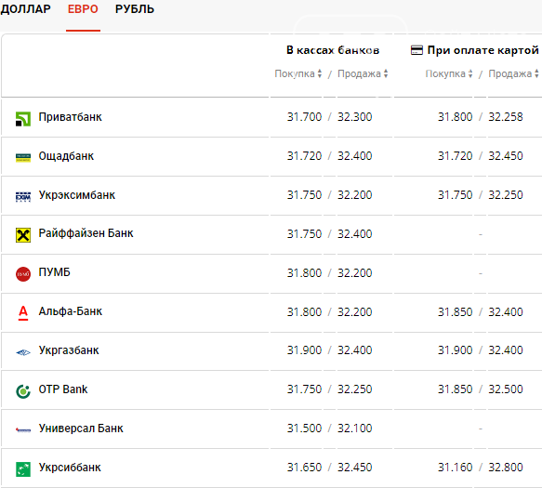542x488 pixels.
Task: Open the Укрэксимбанк bank link
Action: pyautogui.click(x=77, y=195)
